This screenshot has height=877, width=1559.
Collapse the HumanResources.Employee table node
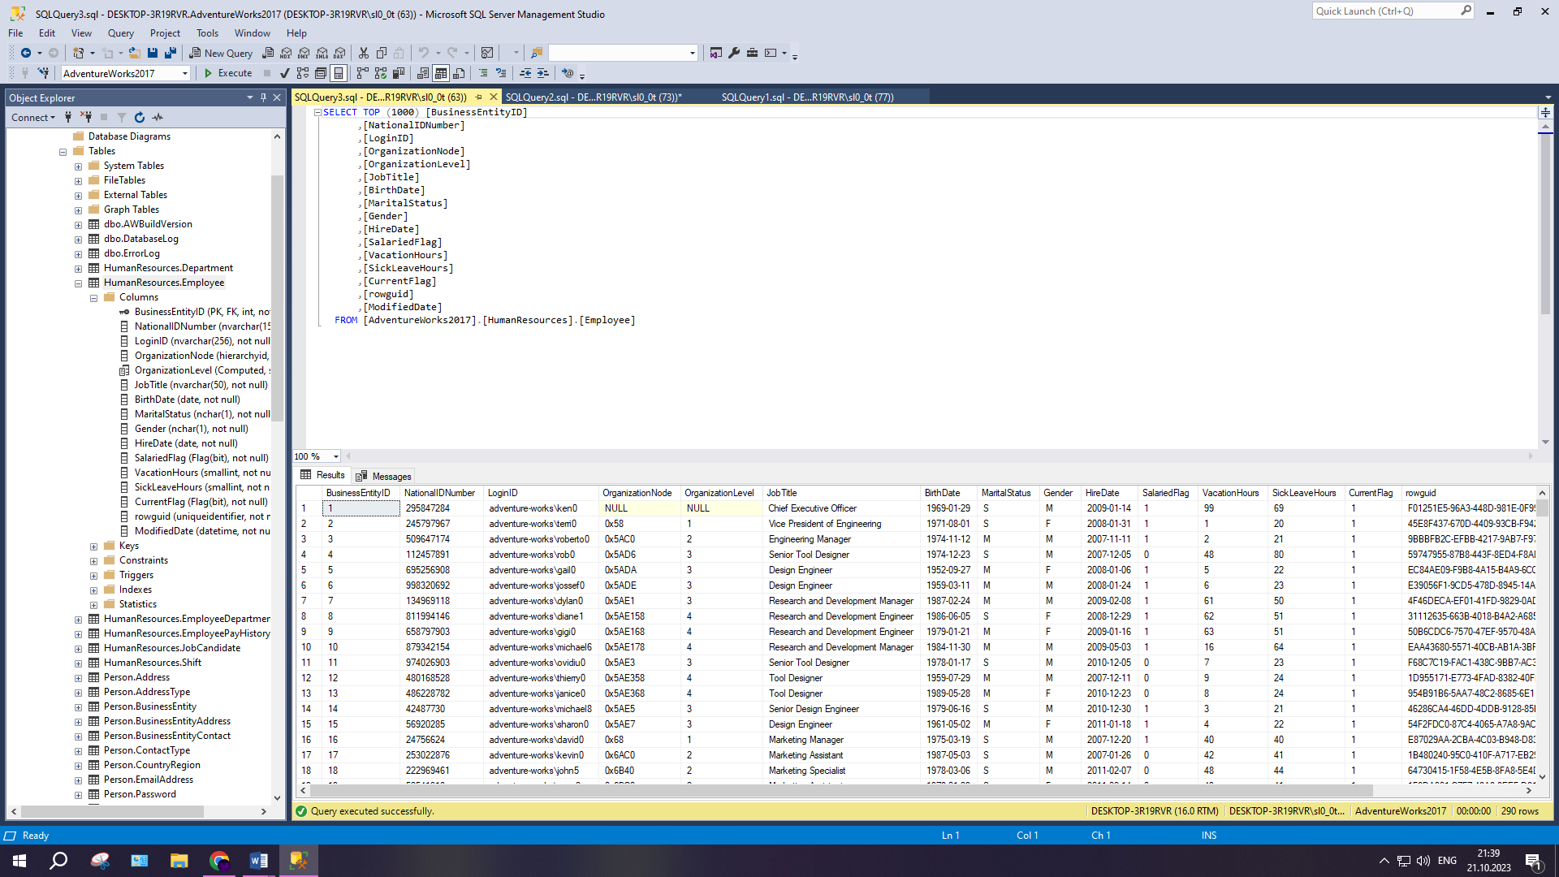[x=79, y=283]
